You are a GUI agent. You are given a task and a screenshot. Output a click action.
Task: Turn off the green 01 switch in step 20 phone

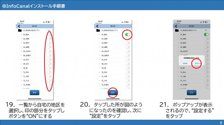pos(128,35)
